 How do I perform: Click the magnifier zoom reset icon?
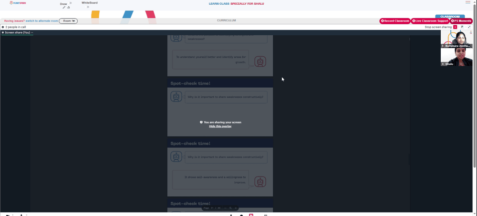pos(230,208)
